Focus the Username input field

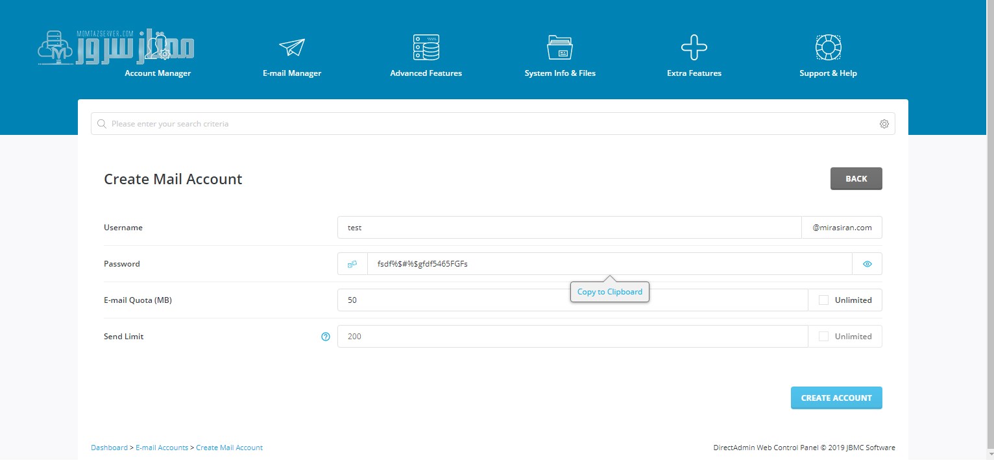pyautogui.click(x=570, y=228)
